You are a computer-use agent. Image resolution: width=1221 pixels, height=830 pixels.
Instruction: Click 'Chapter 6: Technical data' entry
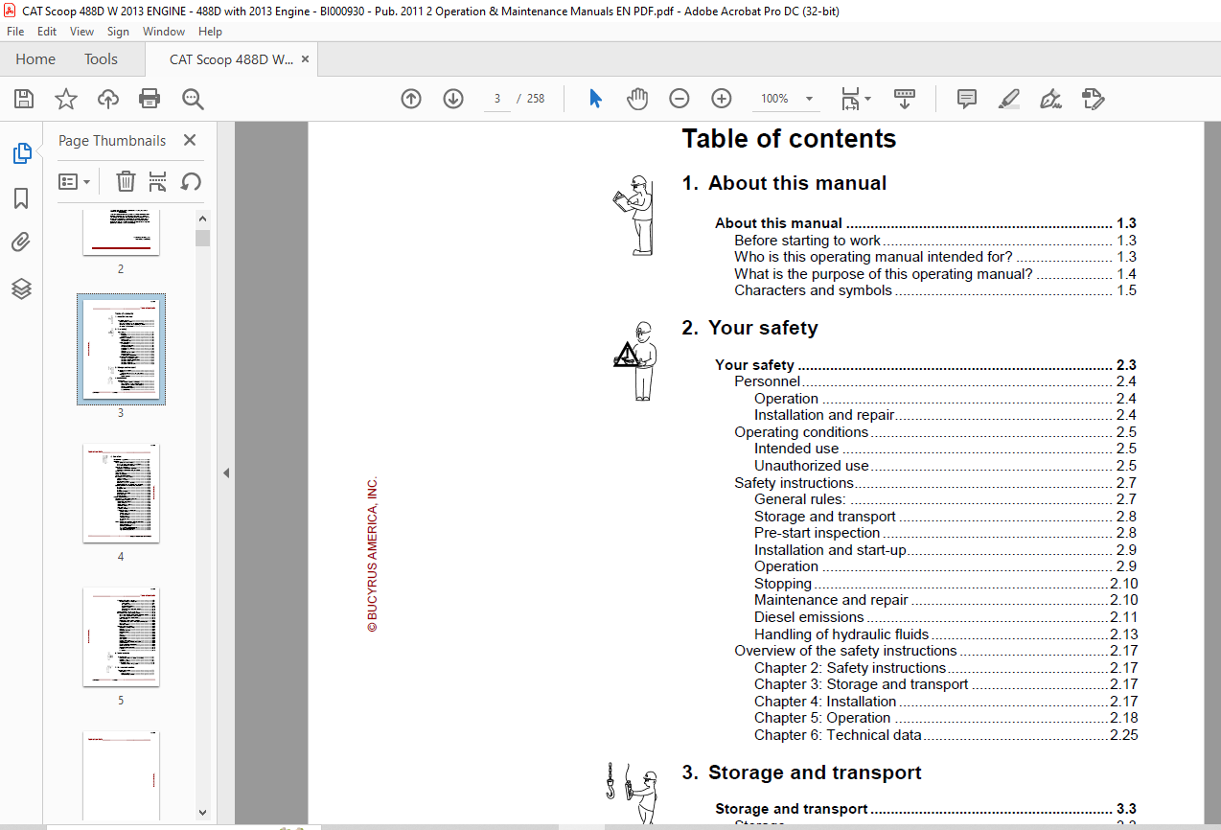(x=946, y=735)
